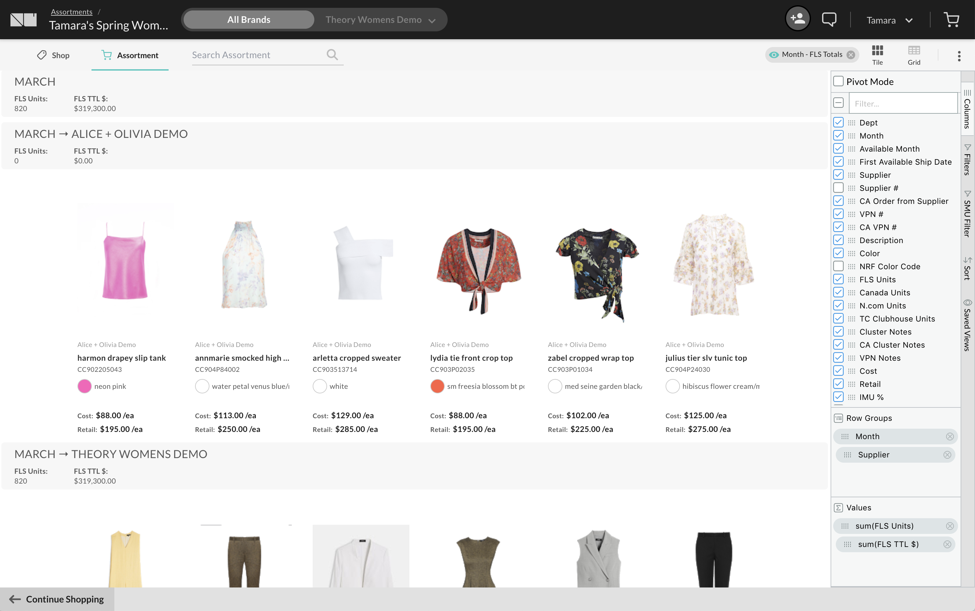Open the Saved Views side tab
975x611 pixels.
(967, 325)
